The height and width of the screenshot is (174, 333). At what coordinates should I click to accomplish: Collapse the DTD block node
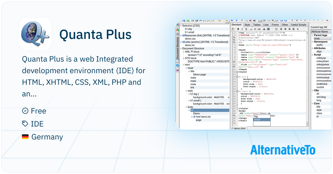click(184, 58)
